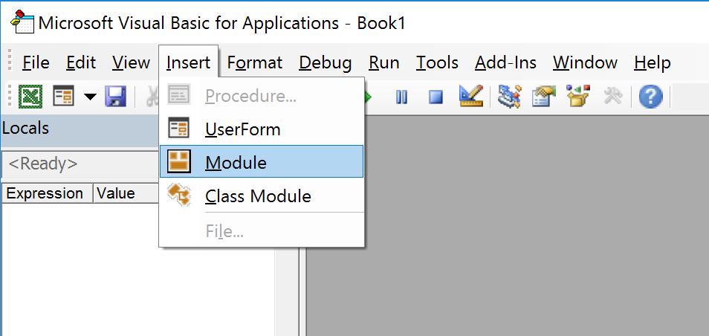The width and height of the screenshot is (709, 336).
Task: Click the View Microsoft Excel toolbar icon
Action: (x=31, y=97)
